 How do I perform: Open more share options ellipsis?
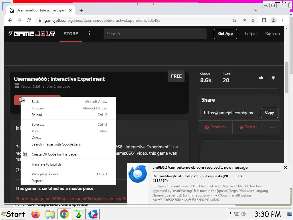[272, 127]
